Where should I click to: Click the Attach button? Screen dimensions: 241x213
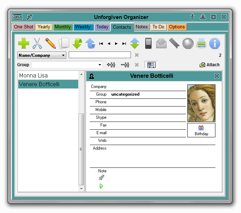(209, 65)
